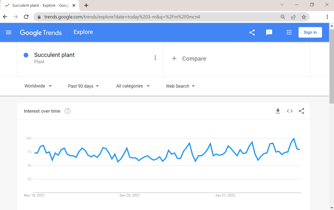
Task: Open the Past 90 days dropdown
Action: [x=83, y=86]
